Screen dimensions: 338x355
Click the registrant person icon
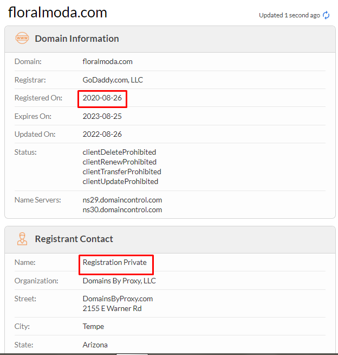tap(22, 239)
